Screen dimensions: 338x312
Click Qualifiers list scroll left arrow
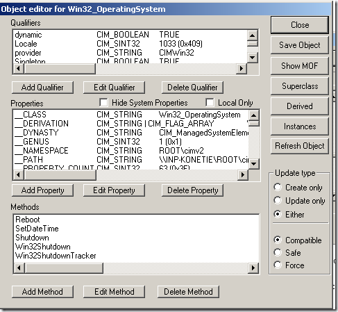[19, 69]
